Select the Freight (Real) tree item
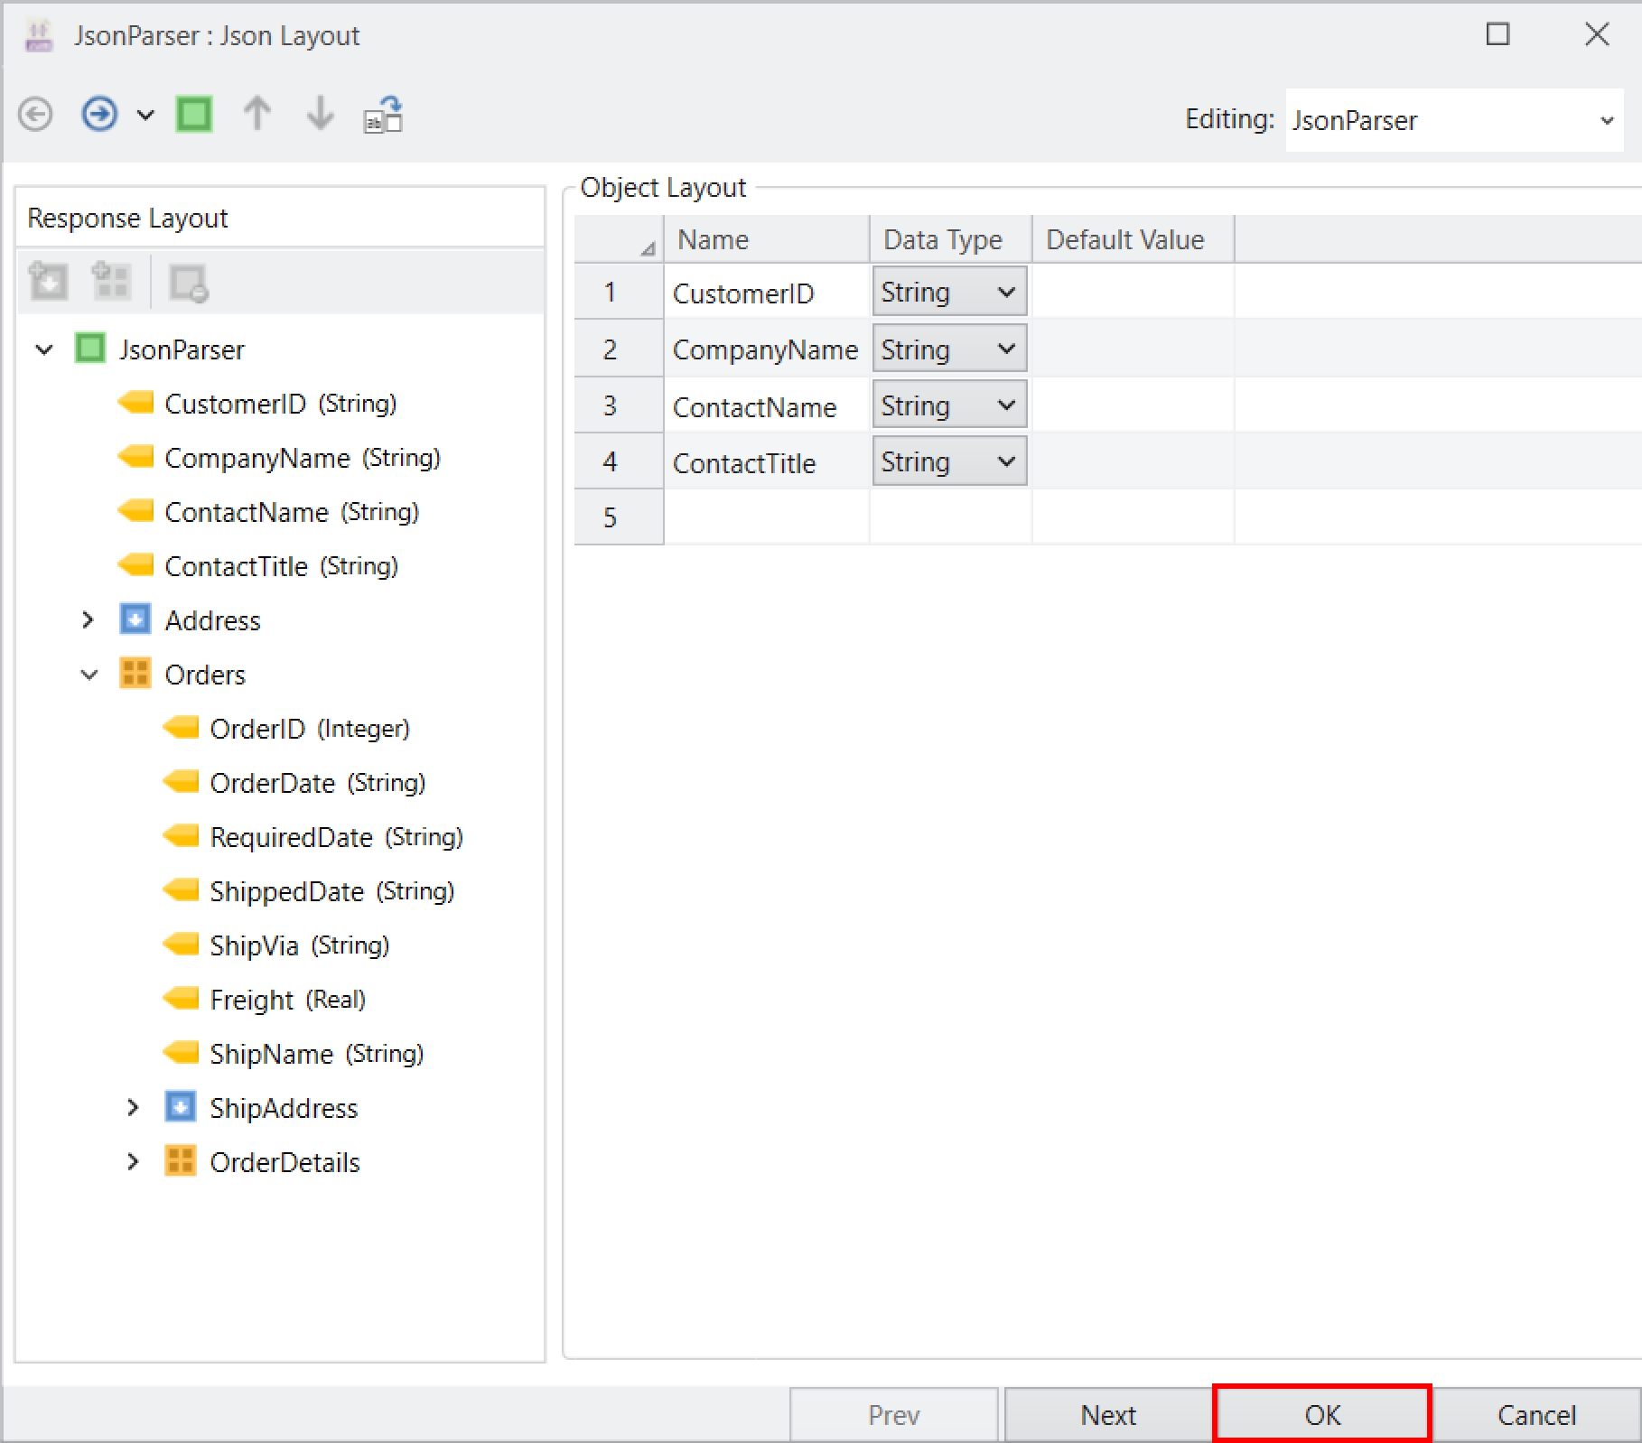 click(286, 1000)
